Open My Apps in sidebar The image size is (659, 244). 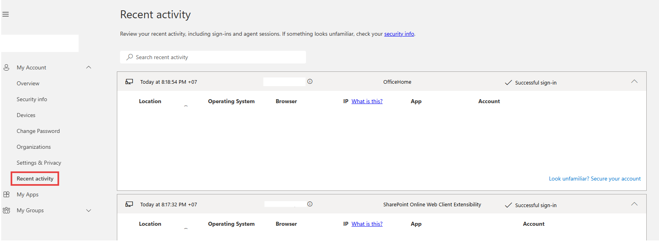click(x=27, y=194)
